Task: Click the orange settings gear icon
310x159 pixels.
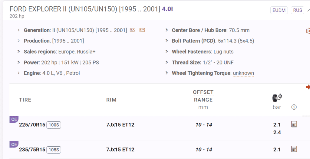Action: [308, 31]
